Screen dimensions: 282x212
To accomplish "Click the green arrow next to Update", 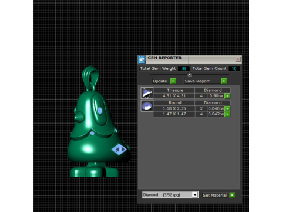I will (173, 81).
